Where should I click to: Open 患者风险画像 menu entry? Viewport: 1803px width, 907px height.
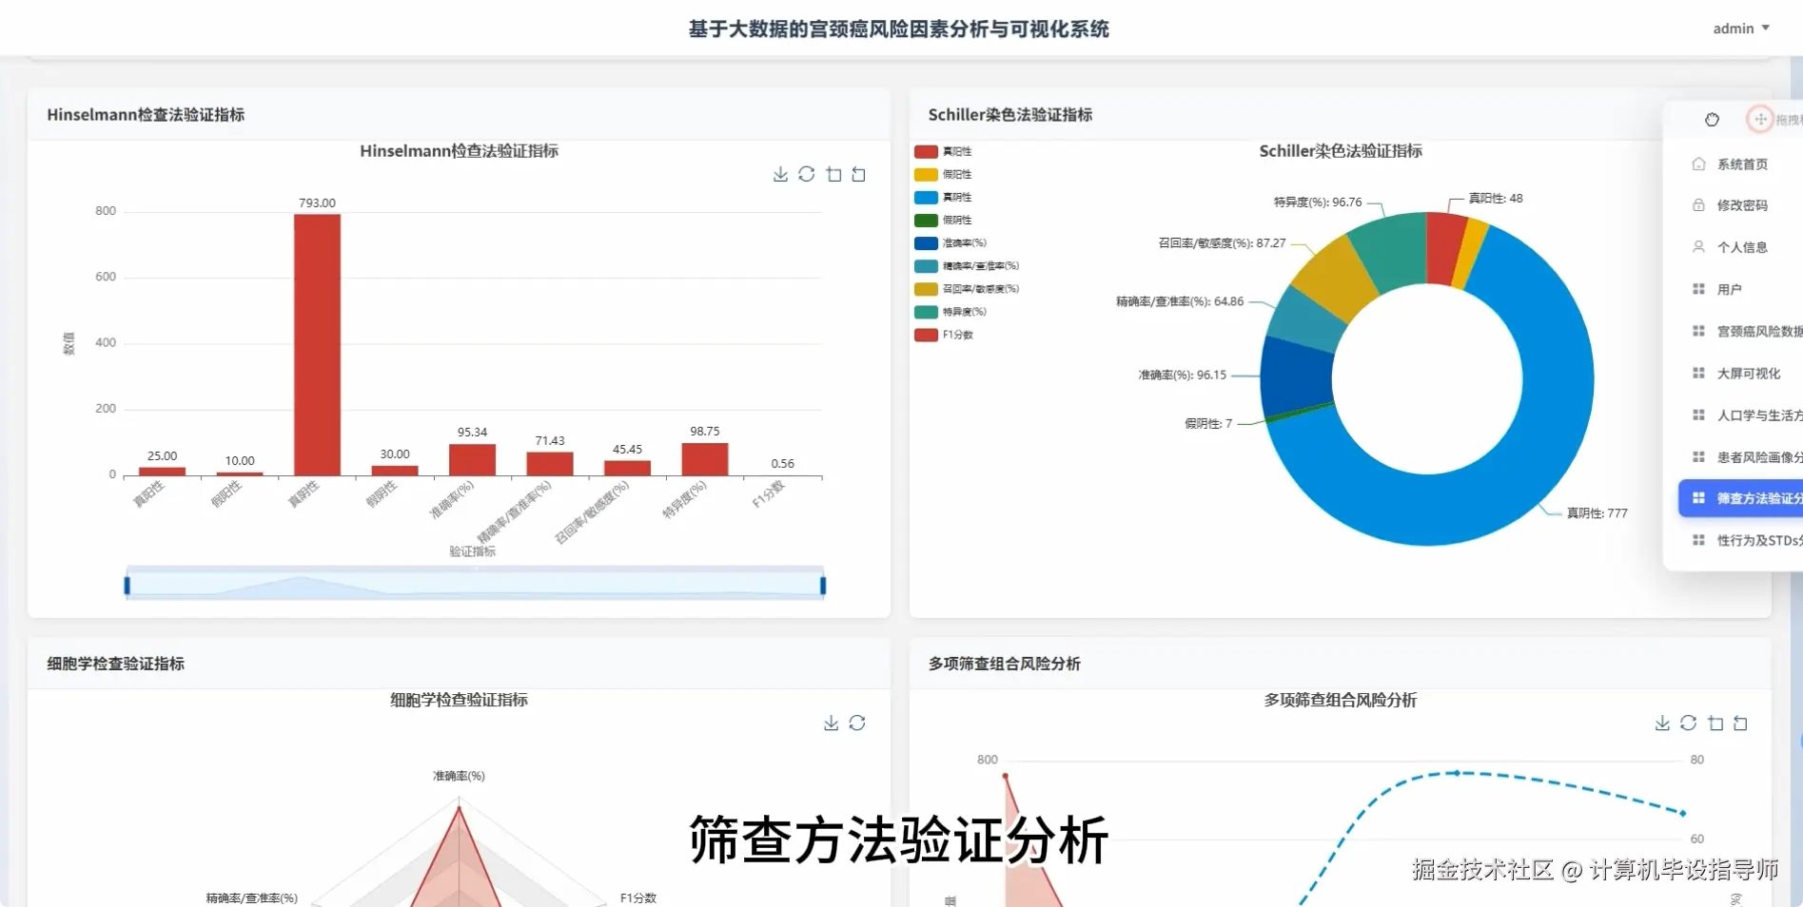tap(1741, 456)
